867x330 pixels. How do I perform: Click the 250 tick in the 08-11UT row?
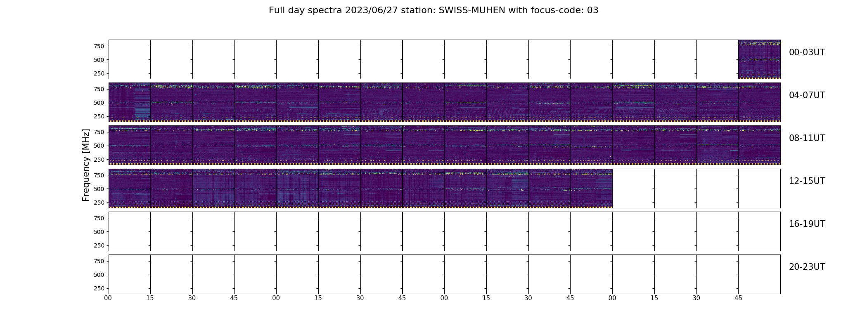click(x=99, y=159)
